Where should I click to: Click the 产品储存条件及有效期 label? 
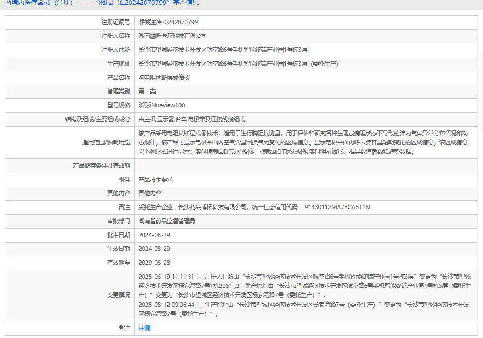102,165
